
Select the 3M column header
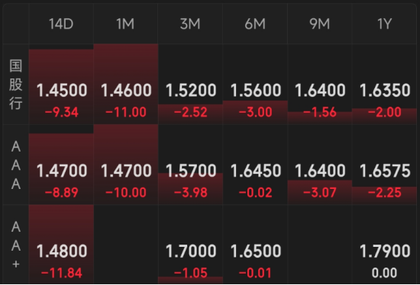190,24
